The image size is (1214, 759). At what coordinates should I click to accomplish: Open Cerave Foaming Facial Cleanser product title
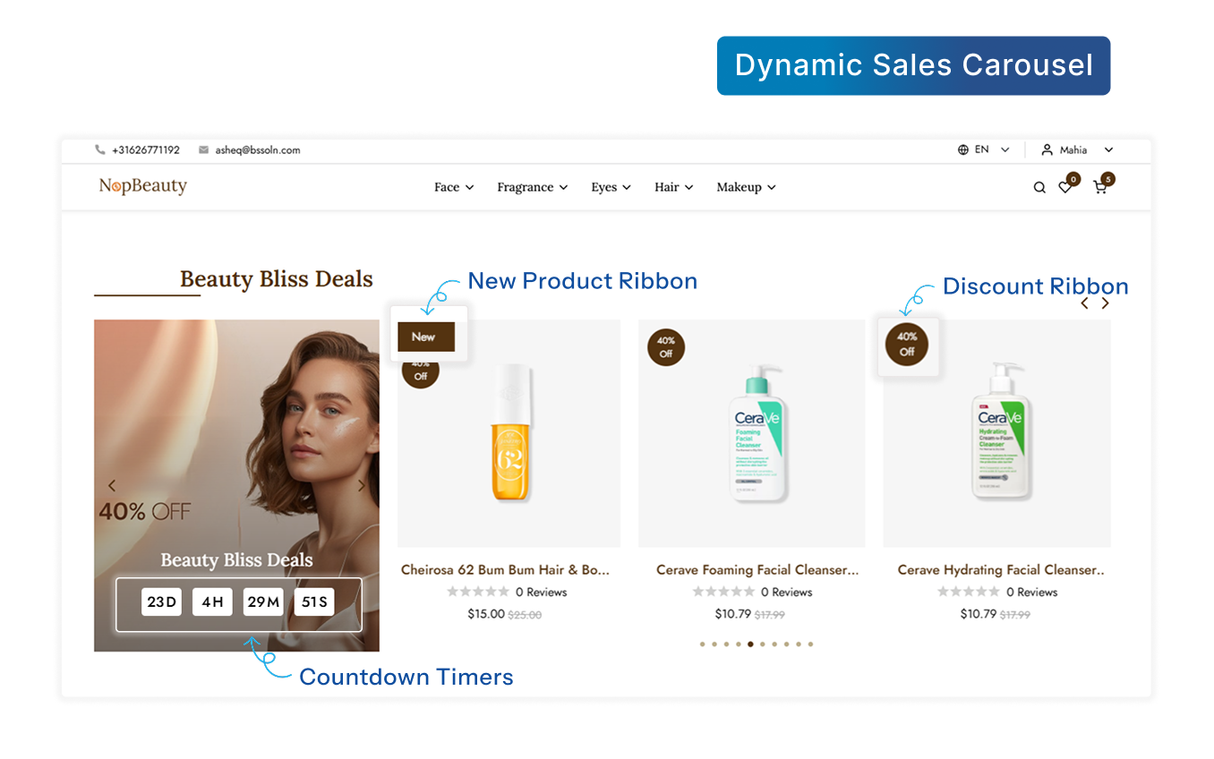tap(757, 569)
